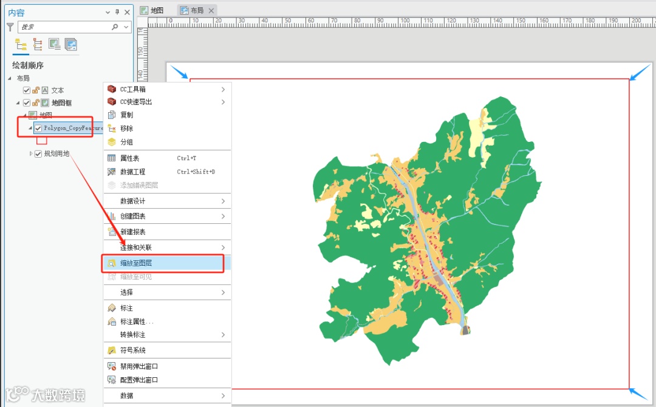
Task: Toggle the 地图框 visibility checkbox
Action: [26, 103]
